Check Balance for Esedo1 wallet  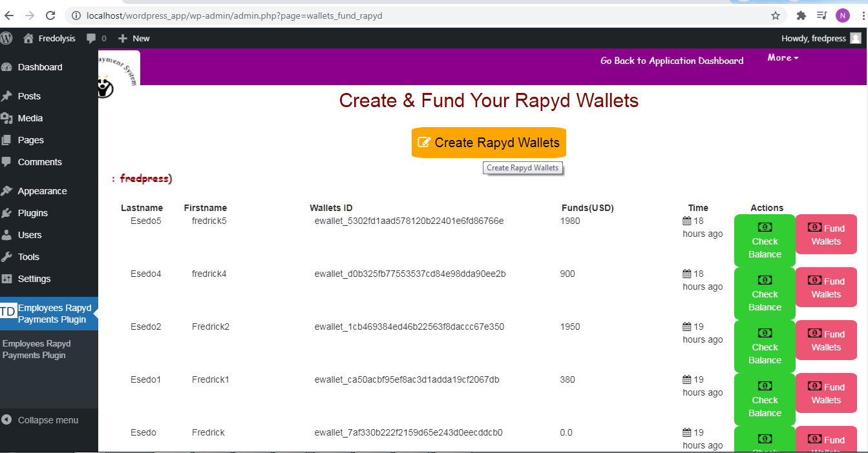(x=765, y=399)
